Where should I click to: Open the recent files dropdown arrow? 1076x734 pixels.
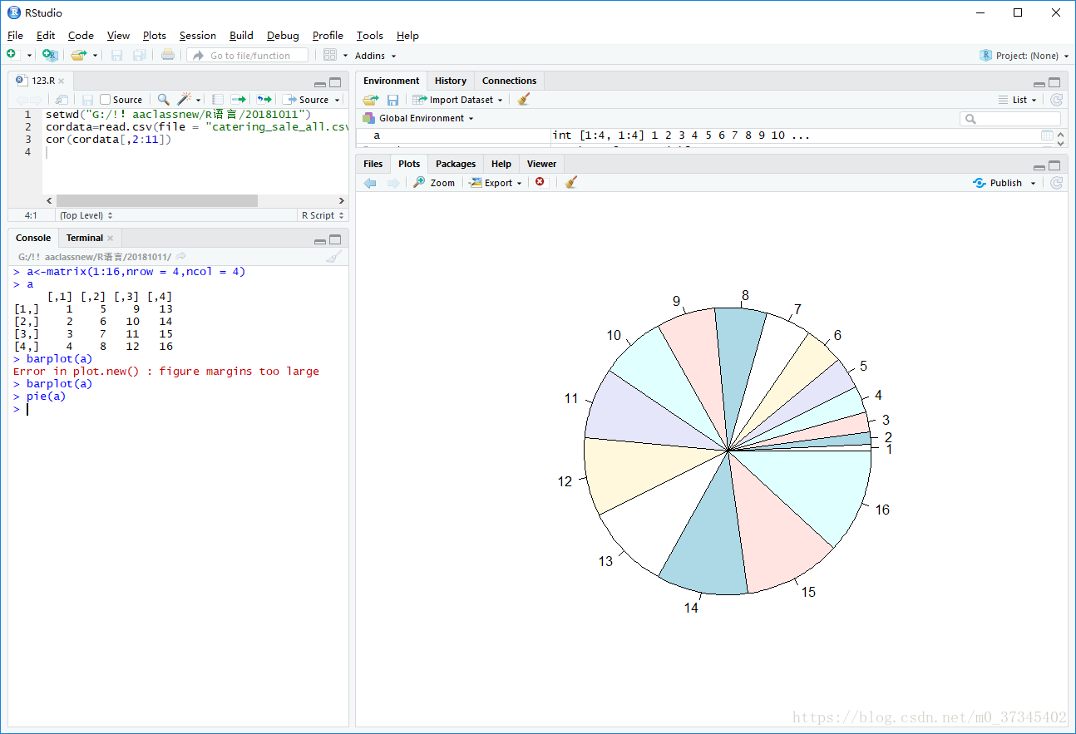point(95,56)
